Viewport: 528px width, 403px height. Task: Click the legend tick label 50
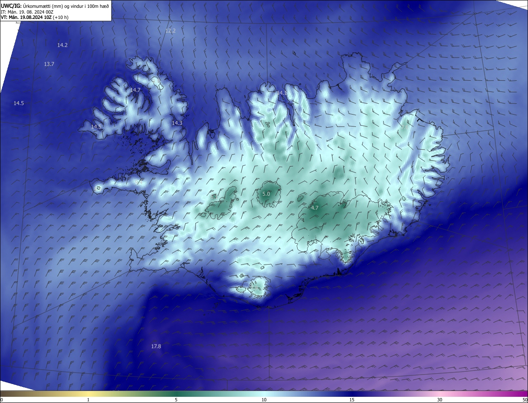[x=525, y=400]
